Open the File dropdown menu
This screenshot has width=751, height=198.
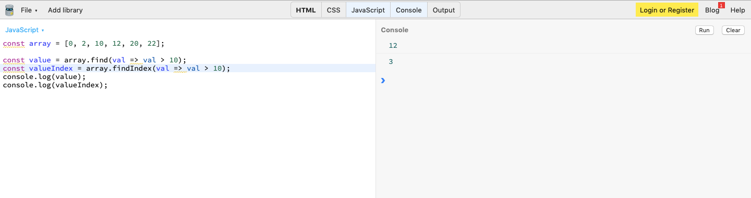click(x=29, y=10)
